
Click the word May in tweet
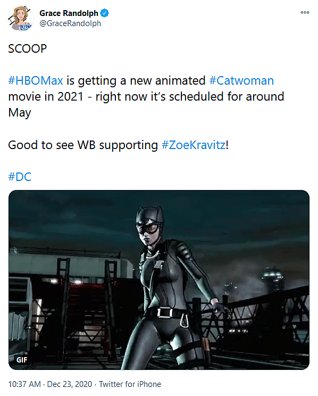click(20, 113)
